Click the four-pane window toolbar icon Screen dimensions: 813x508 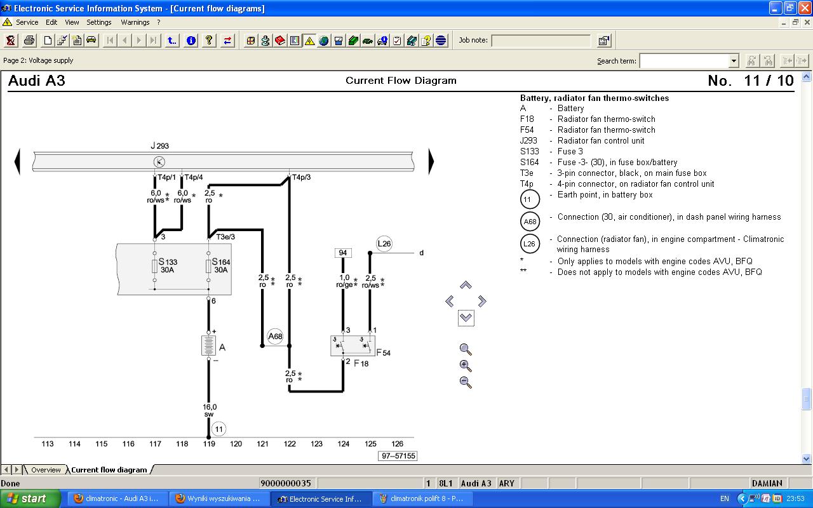(x=251, y=41)
